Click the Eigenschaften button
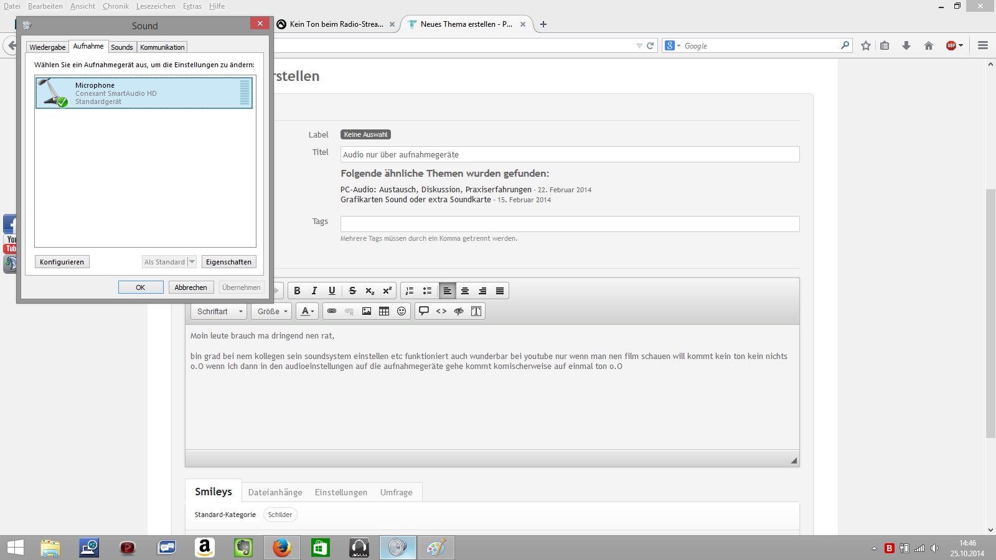The image size is (996, 560). pyautogui.click(x=228, y=262)
